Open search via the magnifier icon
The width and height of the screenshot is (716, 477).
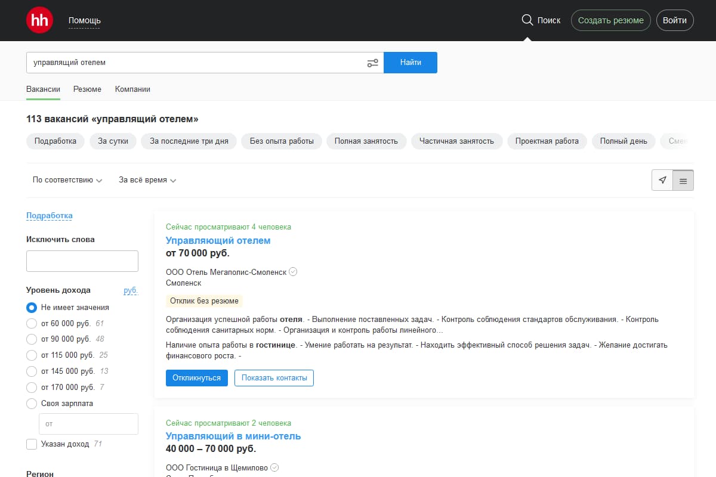point(527,19)
